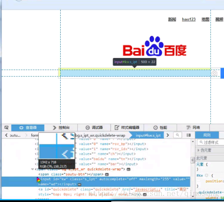This screenshot has width=224, height=202.
Task: Toggle the sidebar pane icon
Action: pyautogui.click(x=189, y=135)
